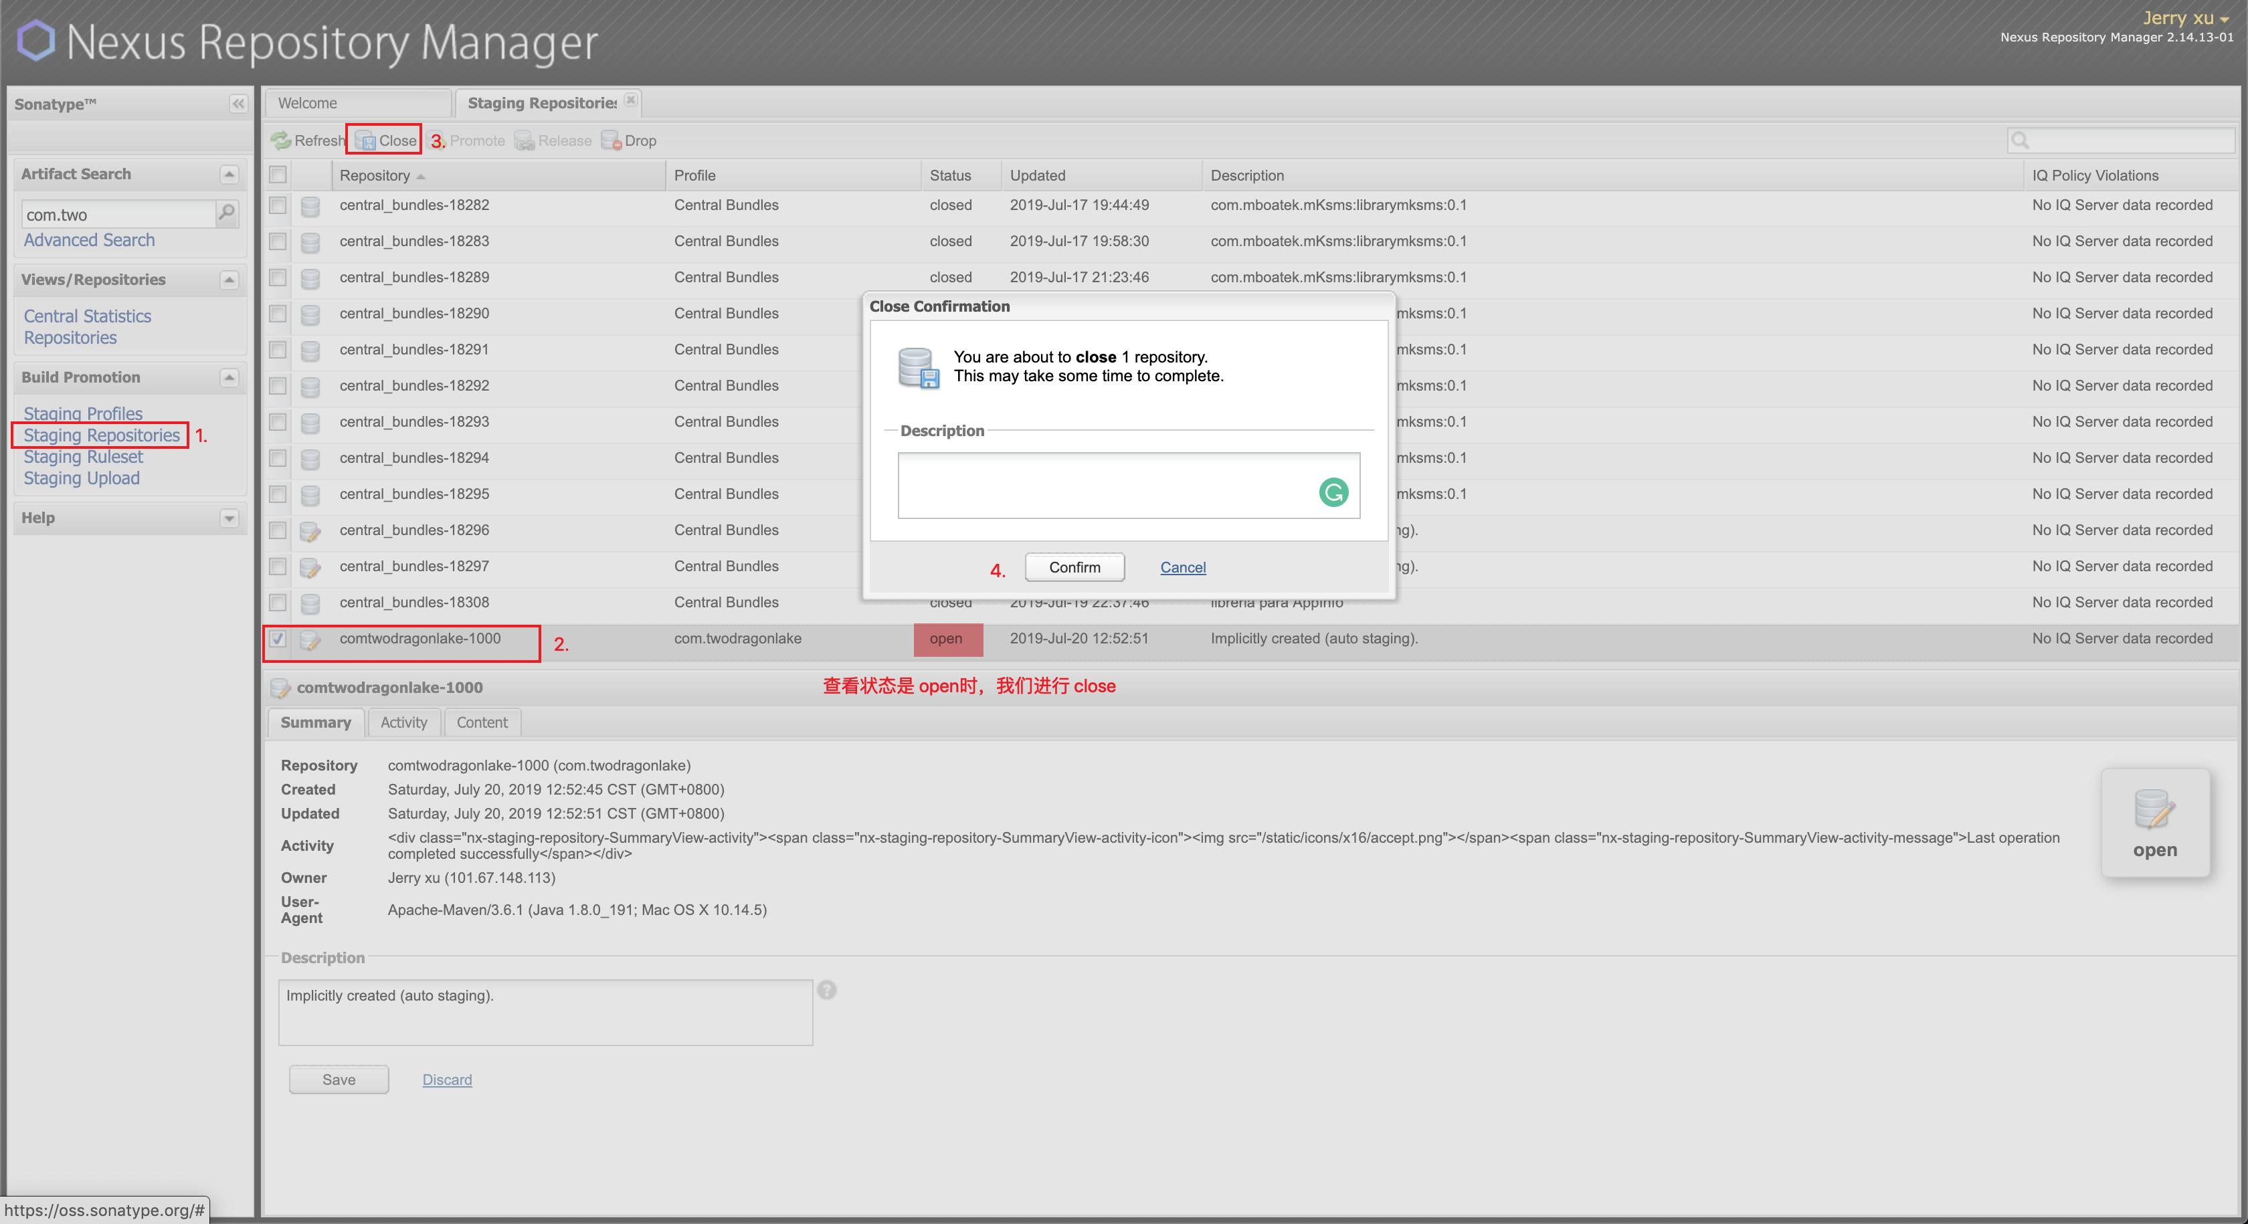Screen dimensions: 2248x1224
Task: Click the Confirm button in dialog
Action: 1074,567
